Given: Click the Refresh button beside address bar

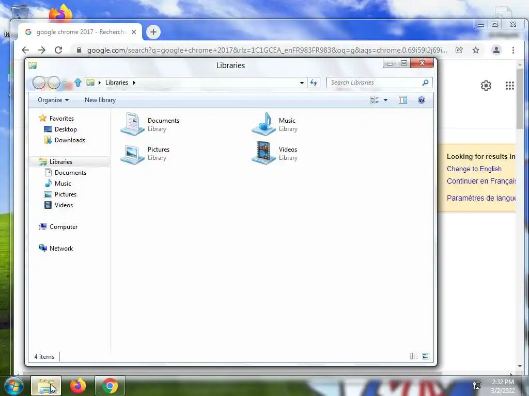Looking at the screenshot, I should tap(314, 82).
